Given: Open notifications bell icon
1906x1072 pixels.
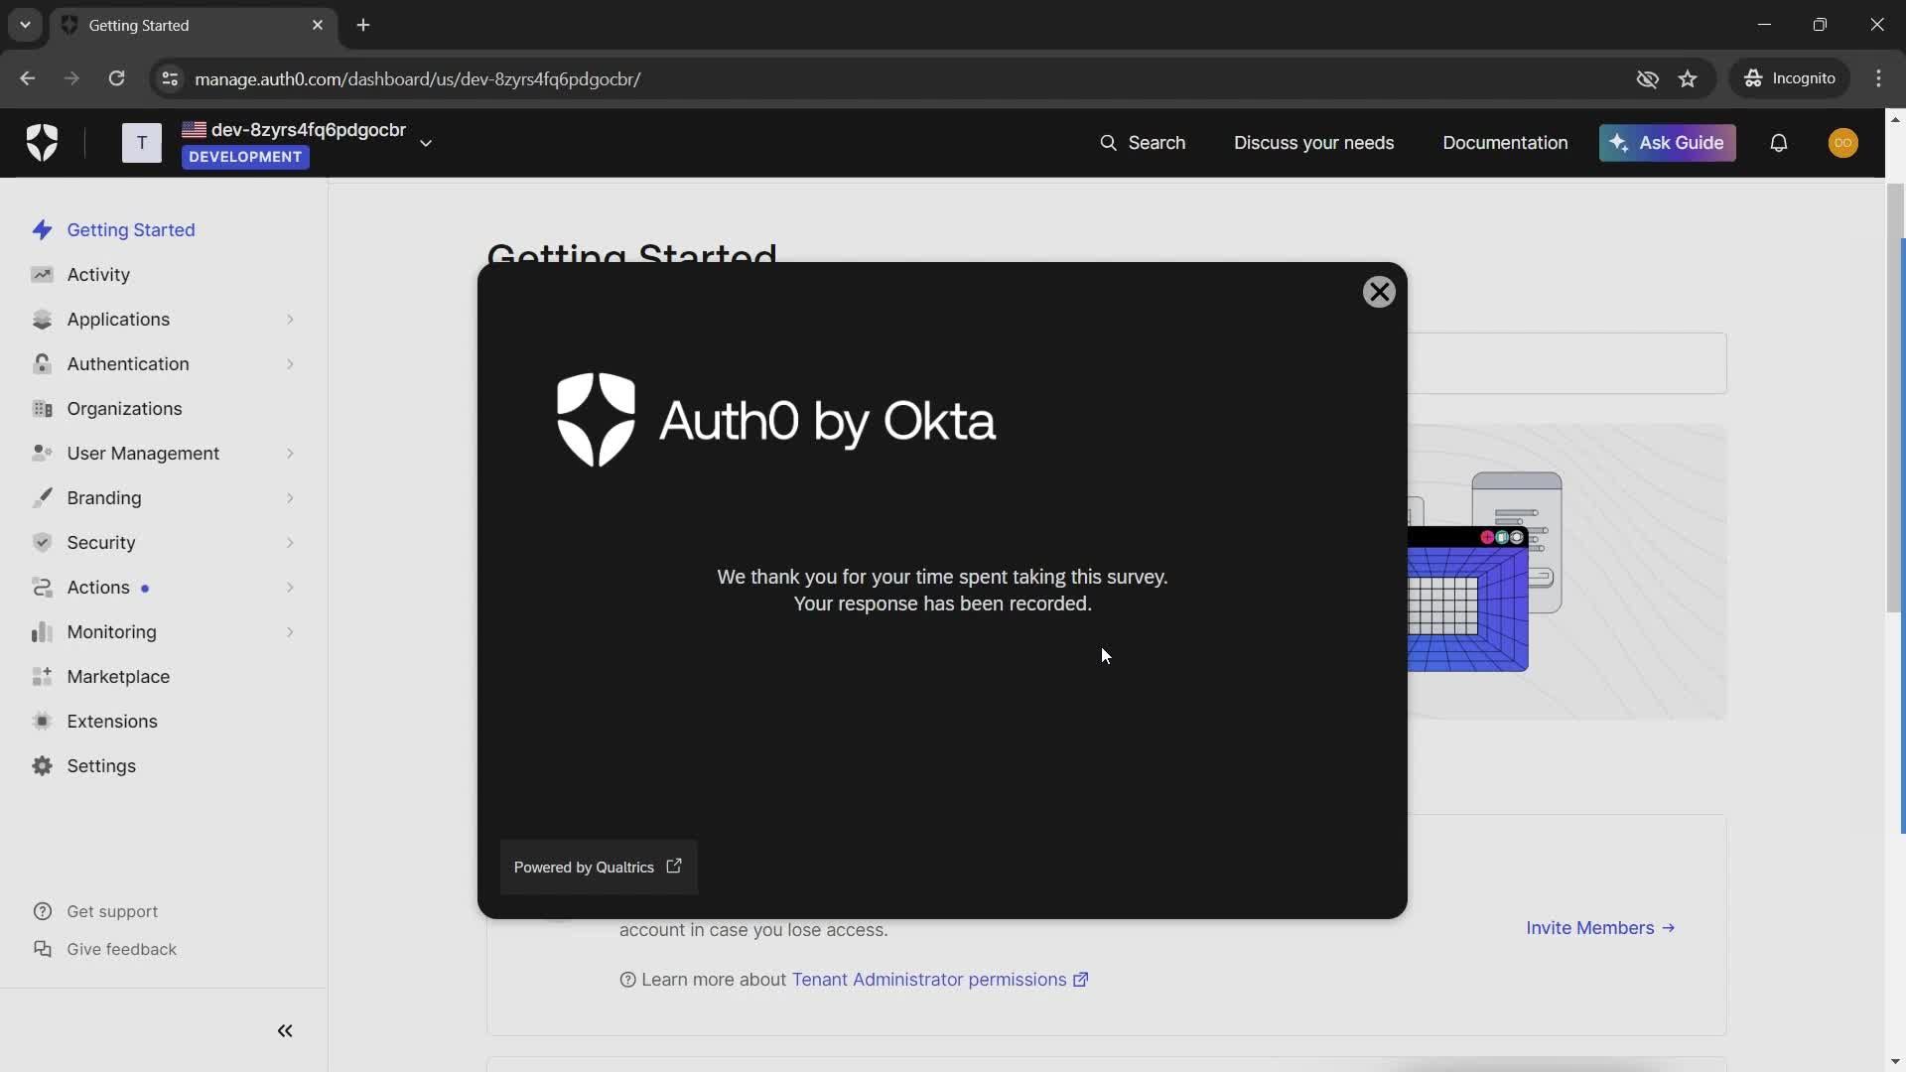Looking at the screenshot, I should click(x=1779, y=143).
